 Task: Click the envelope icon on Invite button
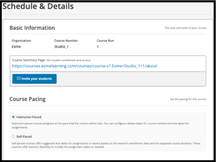pos(19,79)
